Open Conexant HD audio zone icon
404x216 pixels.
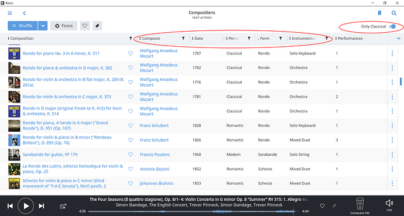pos(360,204)
